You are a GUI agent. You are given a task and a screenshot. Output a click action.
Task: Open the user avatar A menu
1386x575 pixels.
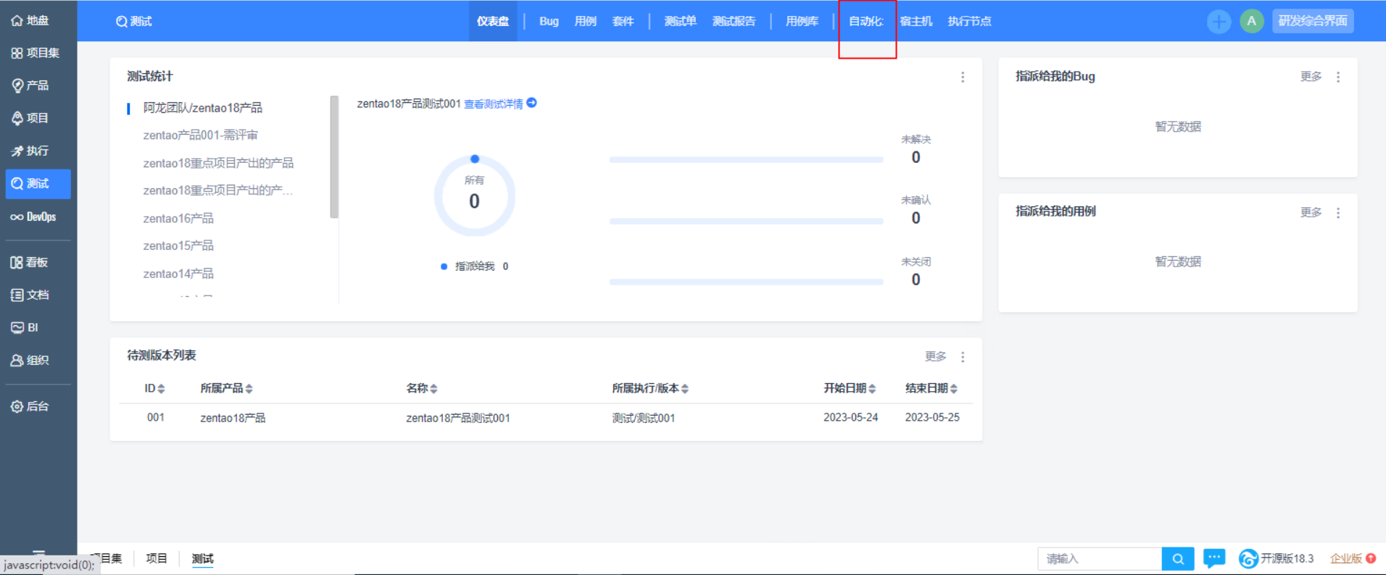click(1251, 22)
